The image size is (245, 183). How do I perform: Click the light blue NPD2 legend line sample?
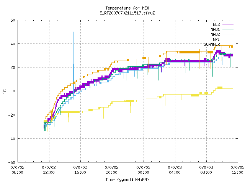pos(228,34)
